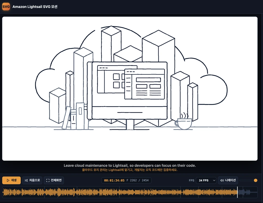Click the timecode 00:01:34:05

(114, 180)
